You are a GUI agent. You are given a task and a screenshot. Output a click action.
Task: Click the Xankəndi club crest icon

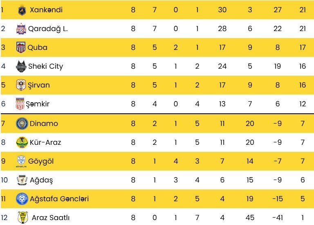click(22, 10)
